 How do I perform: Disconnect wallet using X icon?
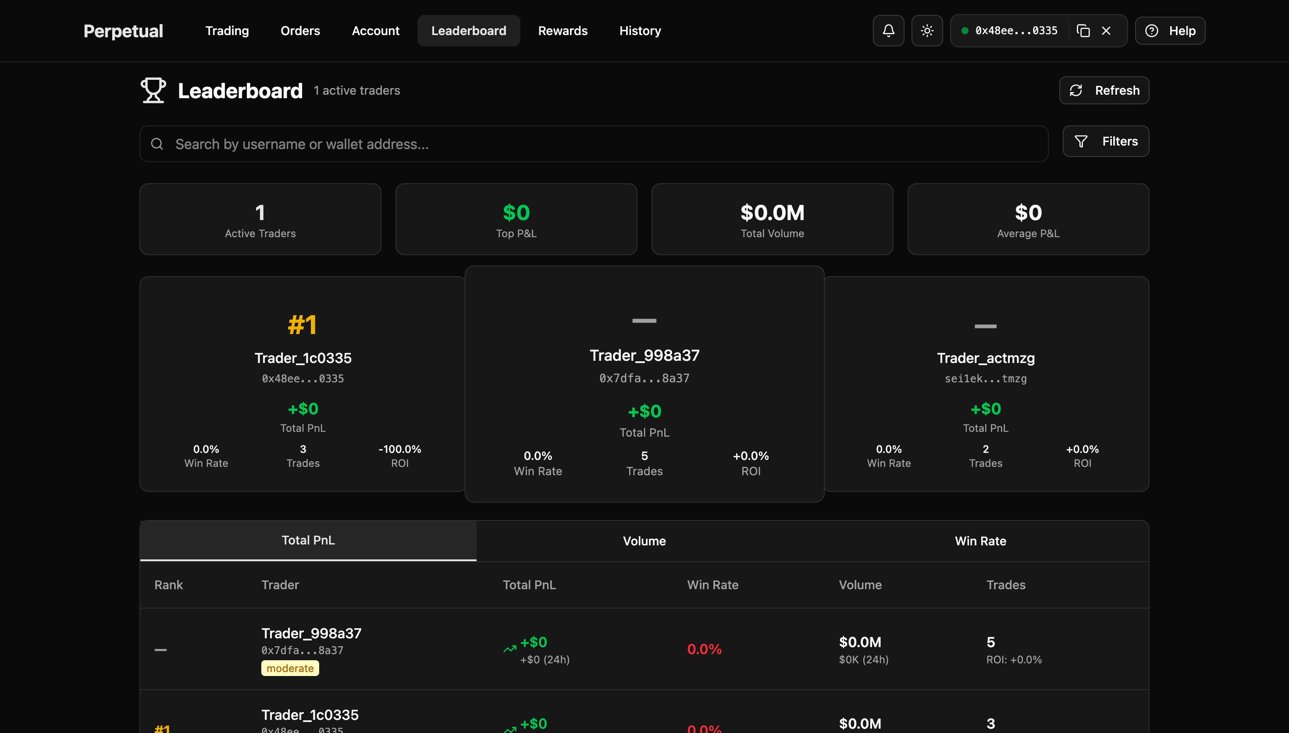coord(1106,31)
